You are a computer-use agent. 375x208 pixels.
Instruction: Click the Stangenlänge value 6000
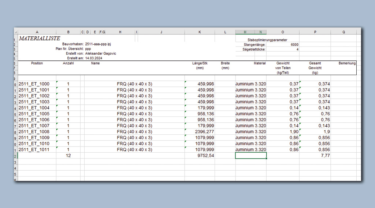click(x=294, y=45)
